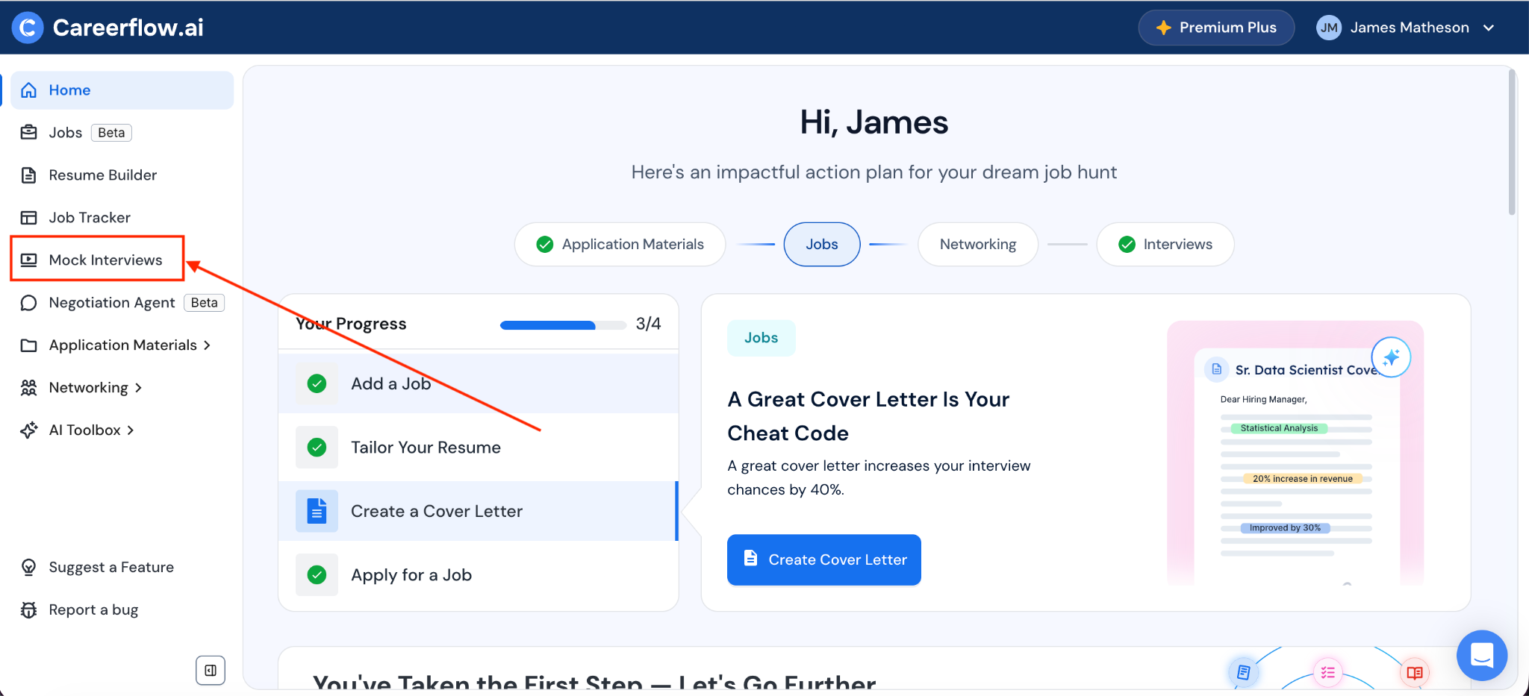Switch to the Interviews step

click(x=1165, y=244)
